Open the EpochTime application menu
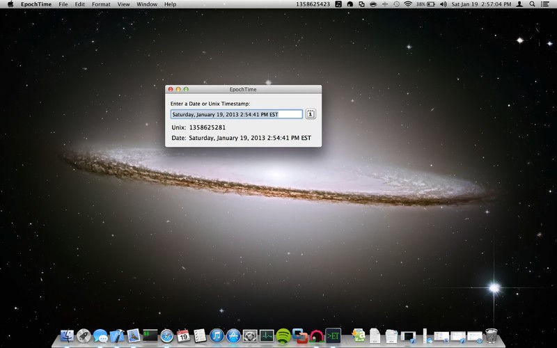 click(36, 4)
